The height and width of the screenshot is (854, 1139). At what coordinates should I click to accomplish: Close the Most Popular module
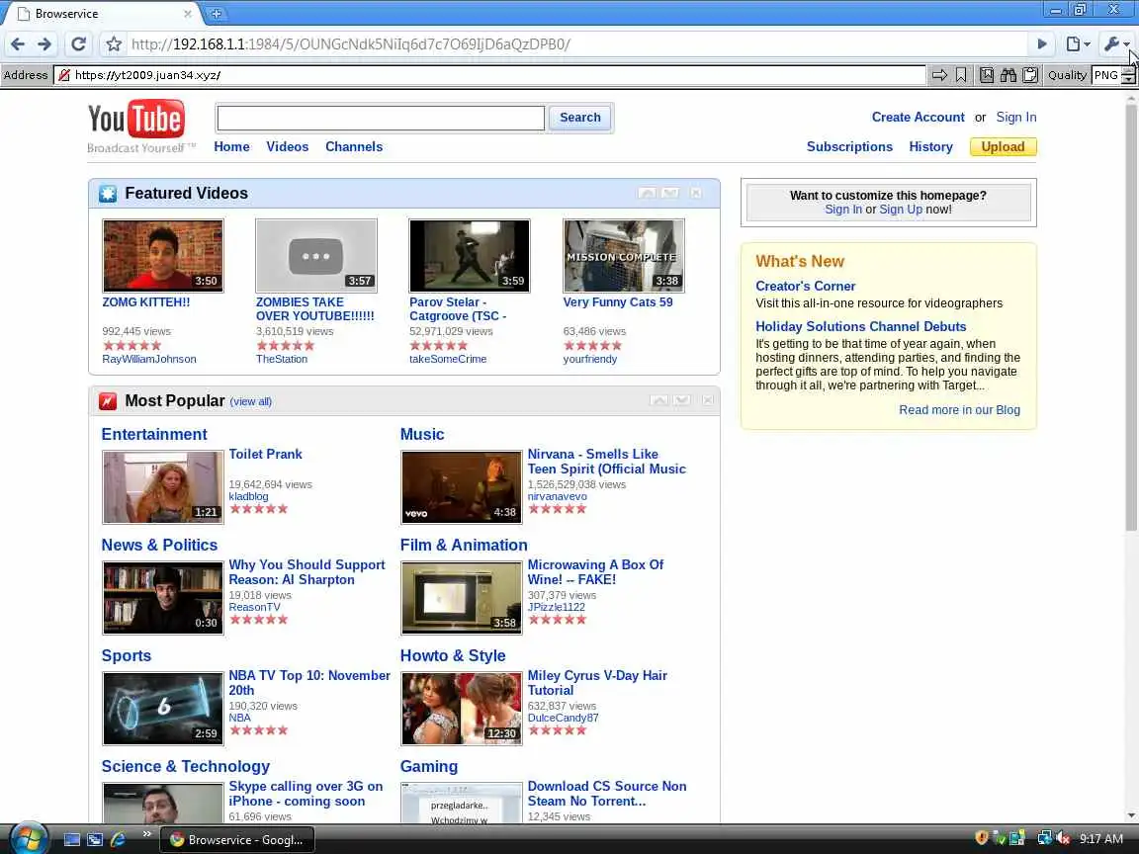click(708, 400)
